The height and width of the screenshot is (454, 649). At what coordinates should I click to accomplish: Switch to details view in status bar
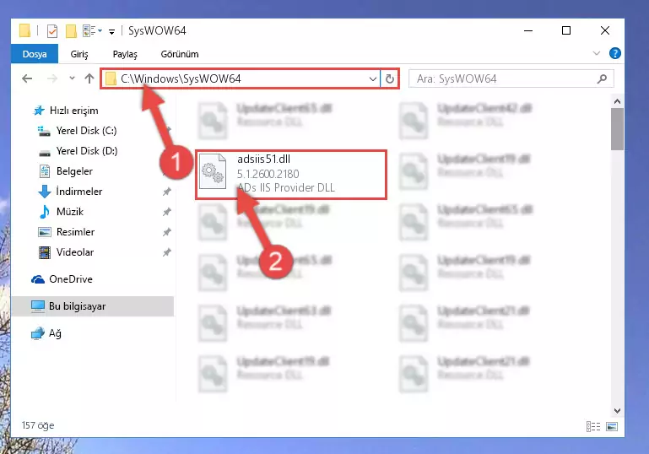(x=593, y=426)
